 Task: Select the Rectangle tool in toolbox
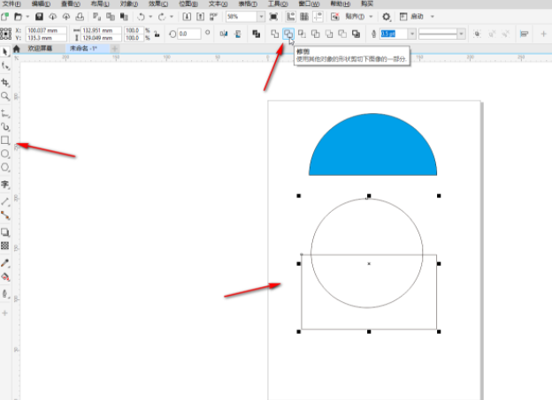tap(6, 140)
